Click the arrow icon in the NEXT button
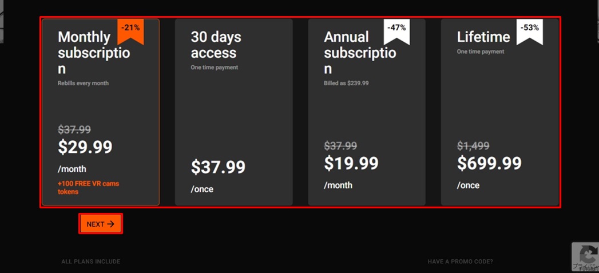The width and height of the screenshot is (599, 273). (x=111, y=224)
